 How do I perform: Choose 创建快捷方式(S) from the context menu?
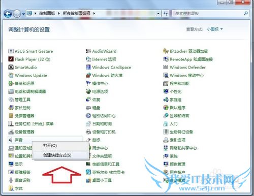[x=60, y=155]
